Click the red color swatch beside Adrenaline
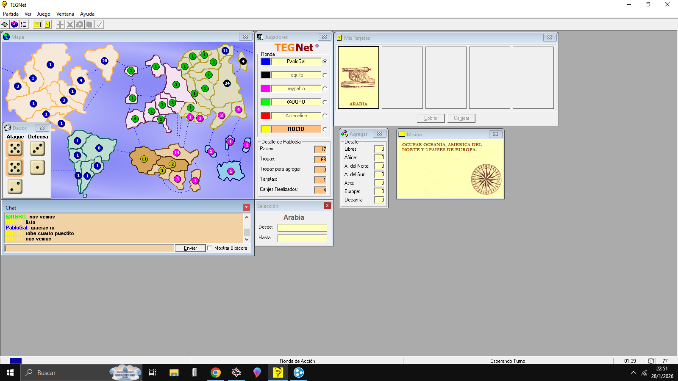 point(266,116)
